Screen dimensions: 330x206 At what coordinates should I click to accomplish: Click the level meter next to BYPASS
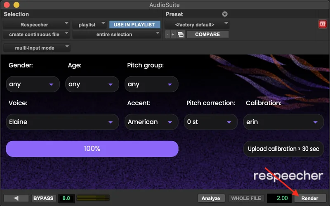93,198
